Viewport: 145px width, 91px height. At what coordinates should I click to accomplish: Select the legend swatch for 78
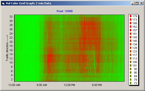pos(131,80)
